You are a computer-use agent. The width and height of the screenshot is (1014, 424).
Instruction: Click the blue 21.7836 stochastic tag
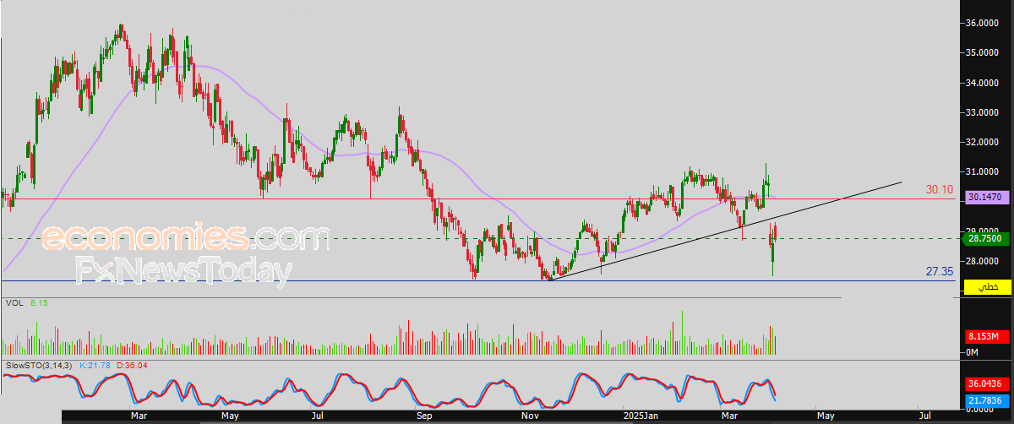986,400
